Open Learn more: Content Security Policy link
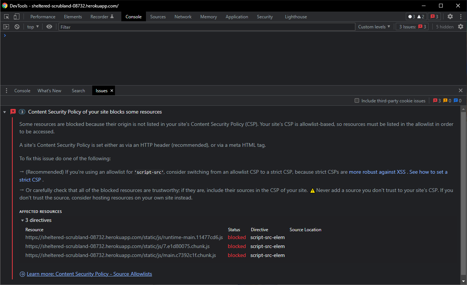This screenshot has height=285, width=467. (x=89, y=274)
